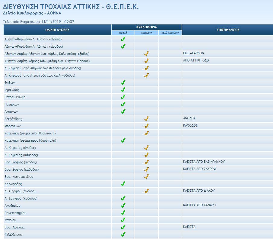Click the green checkmark for Καλλιρρόης
This screenshot has width=273, height=239.
pyautogui.click(x=123, y=184)
